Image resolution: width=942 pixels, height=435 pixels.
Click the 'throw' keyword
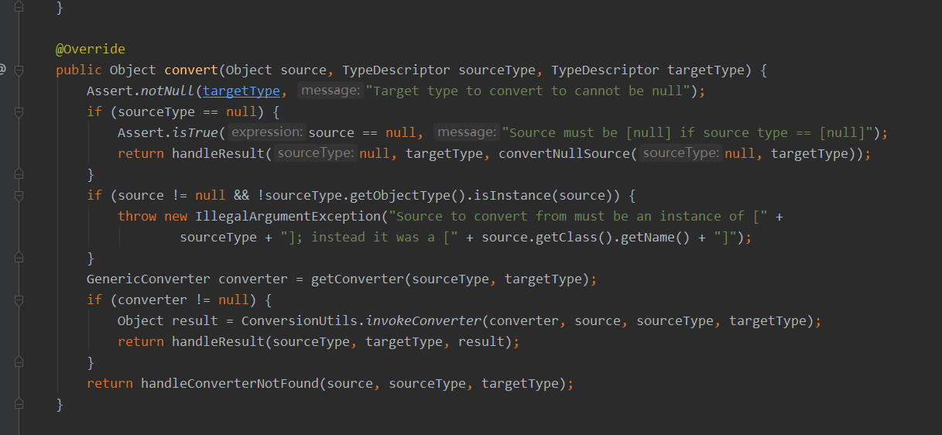(137, 216)
